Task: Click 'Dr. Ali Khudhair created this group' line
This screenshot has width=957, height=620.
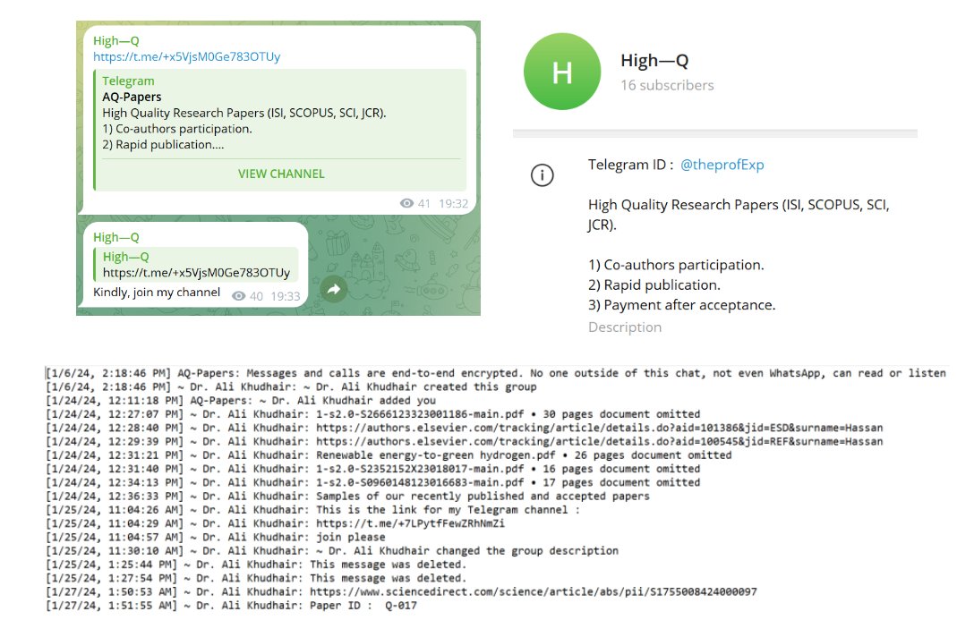Action: (x=291, y=386)
